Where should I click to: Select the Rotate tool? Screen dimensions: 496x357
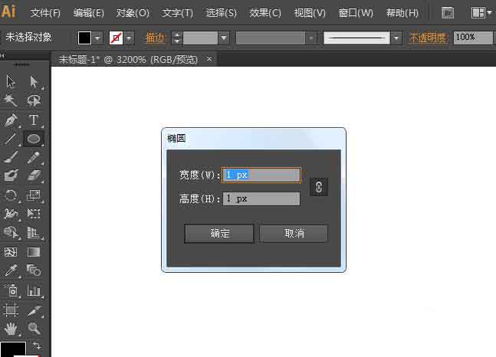[x=11, y=195]
